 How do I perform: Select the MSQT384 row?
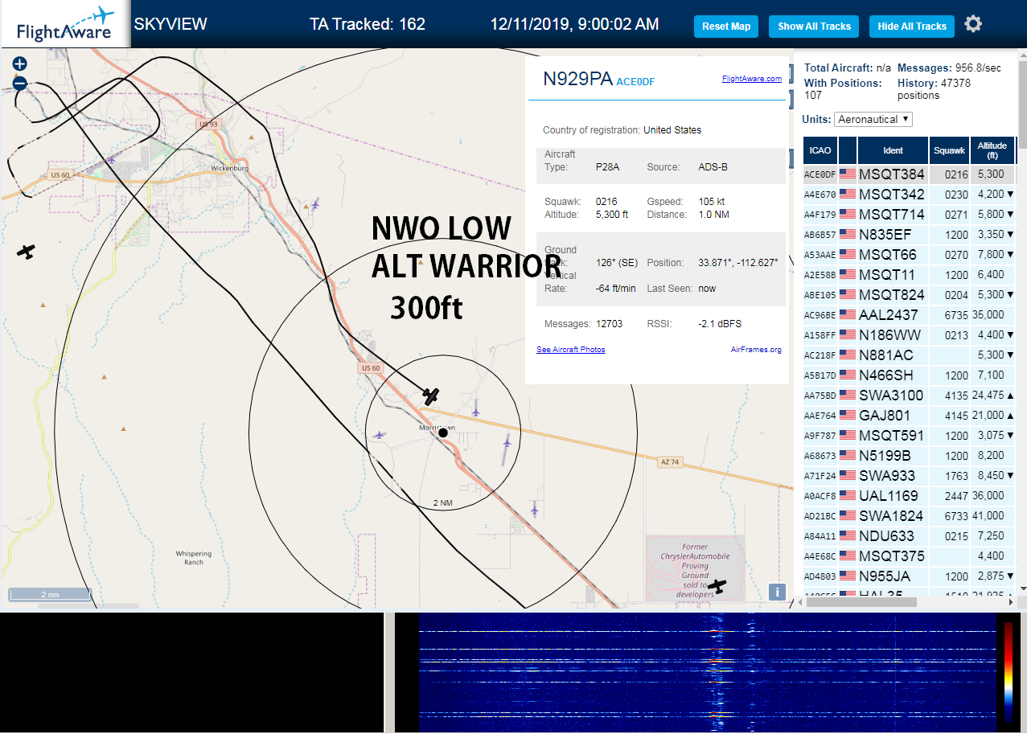(910, 174)
